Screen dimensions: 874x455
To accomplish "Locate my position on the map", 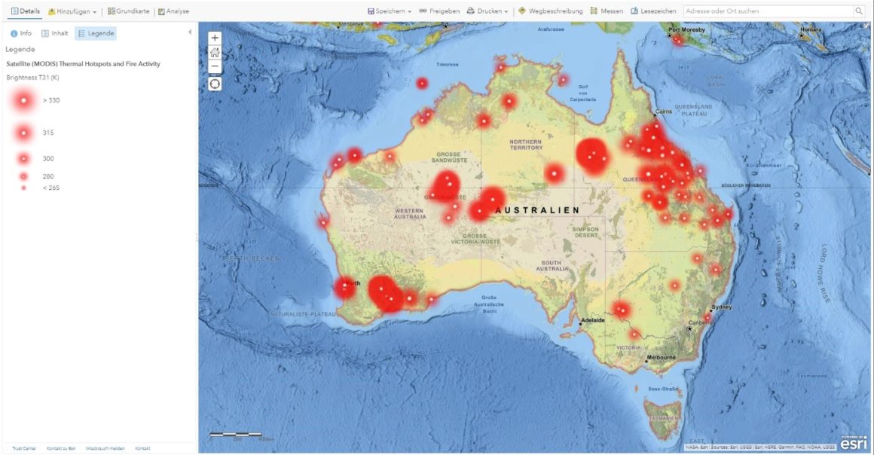I will point(215,84).
